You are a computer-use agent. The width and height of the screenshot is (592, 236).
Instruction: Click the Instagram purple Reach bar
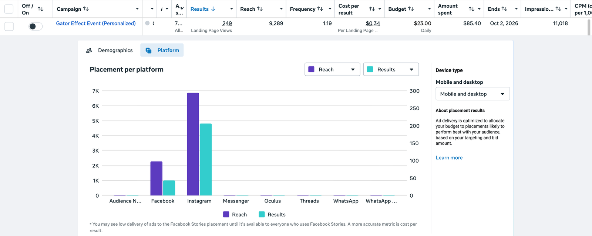[193, 144]
